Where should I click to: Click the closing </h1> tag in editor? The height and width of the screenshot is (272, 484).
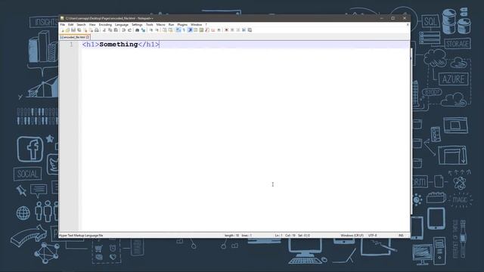point(148,45)
